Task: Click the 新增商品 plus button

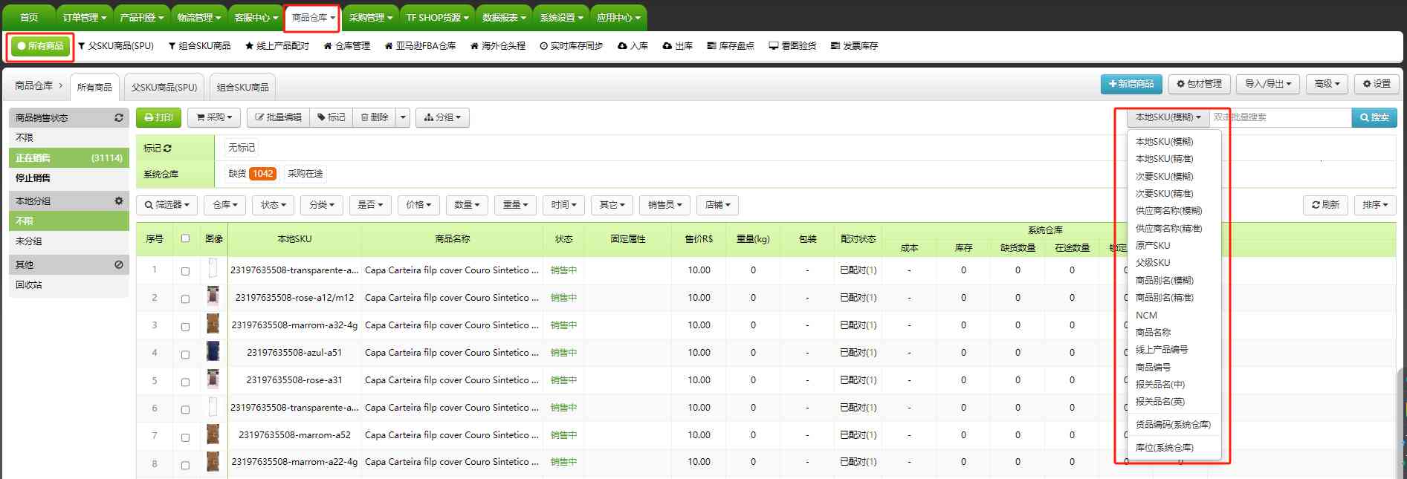Action: (1131, 84)
